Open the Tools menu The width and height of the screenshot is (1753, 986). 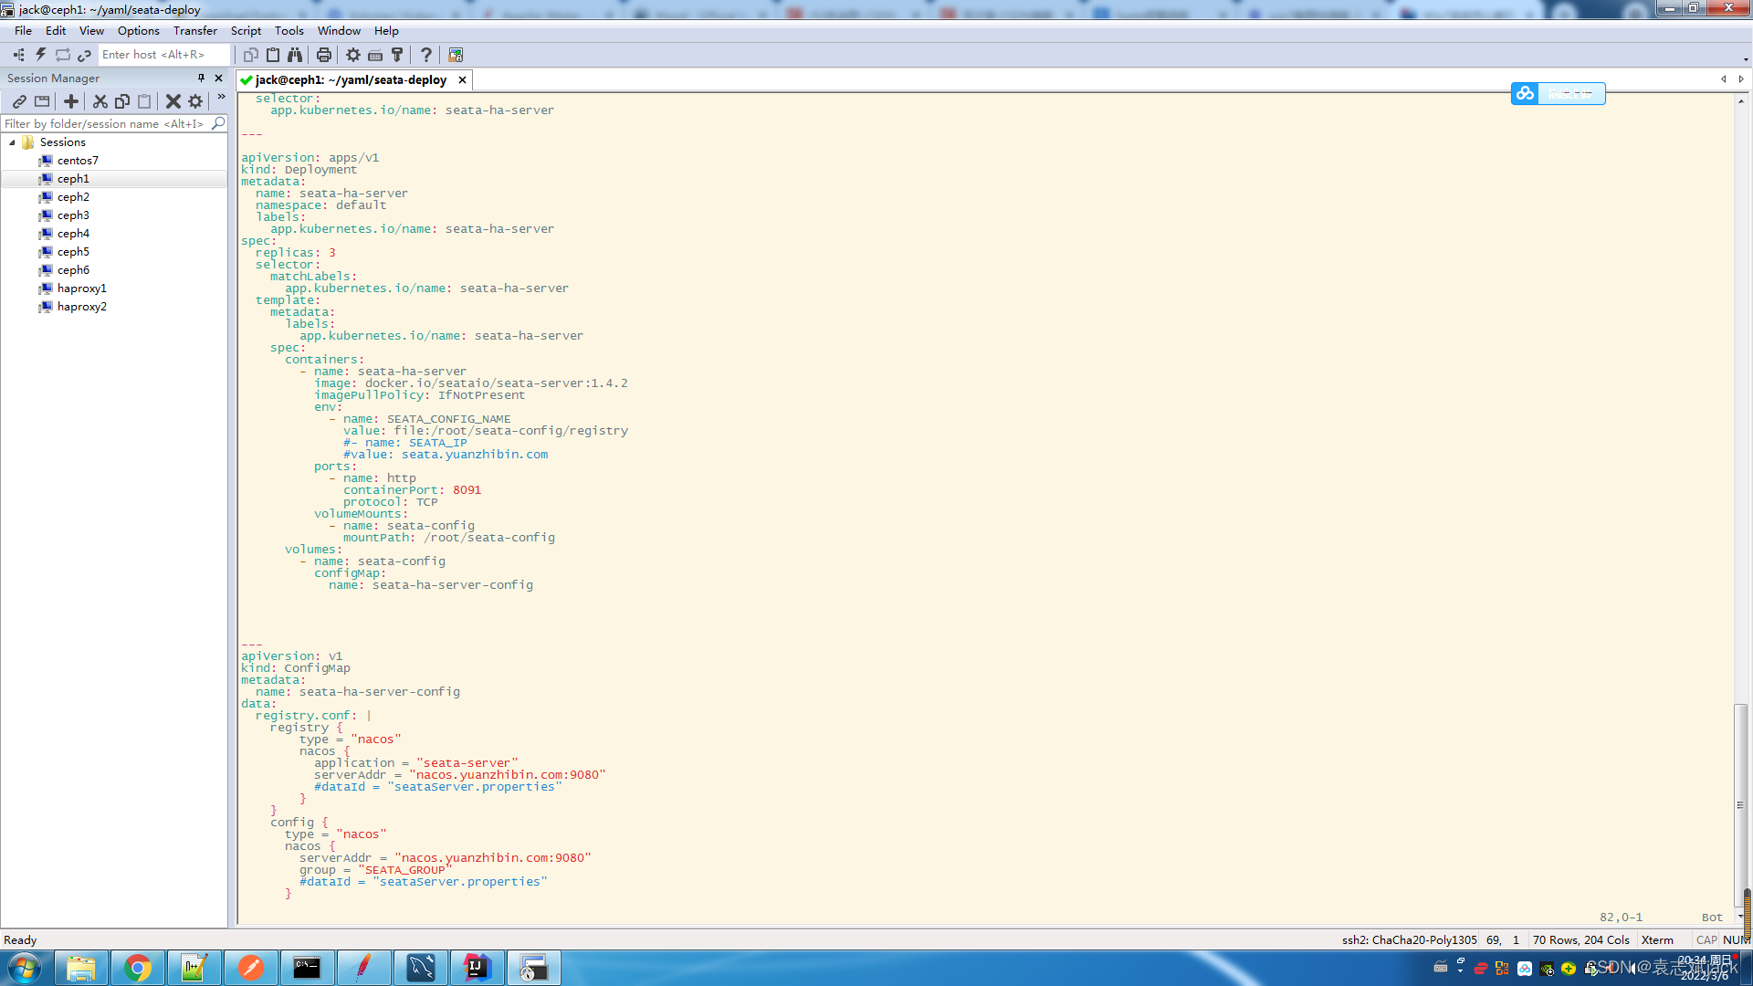(x=289, y=30)
